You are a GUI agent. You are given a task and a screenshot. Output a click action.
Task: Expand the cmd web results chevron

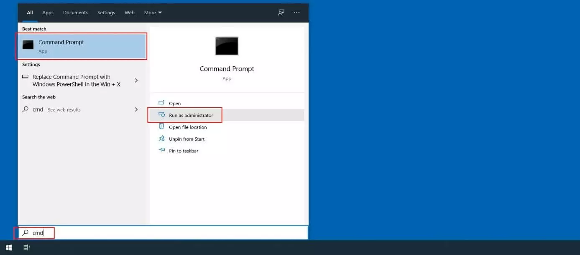click(x=136, y=109)
